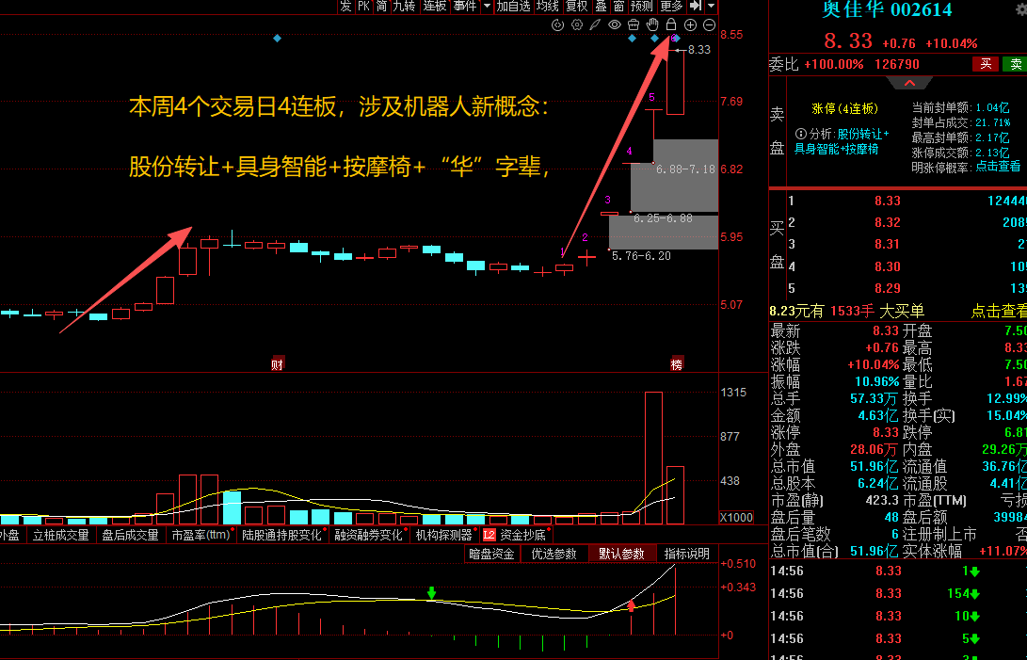Image resolution: width=1027 pixels, height=660 pixels.
Task: Open the 更多 menu
Action: pyautogui.click(x=671, y=6)
